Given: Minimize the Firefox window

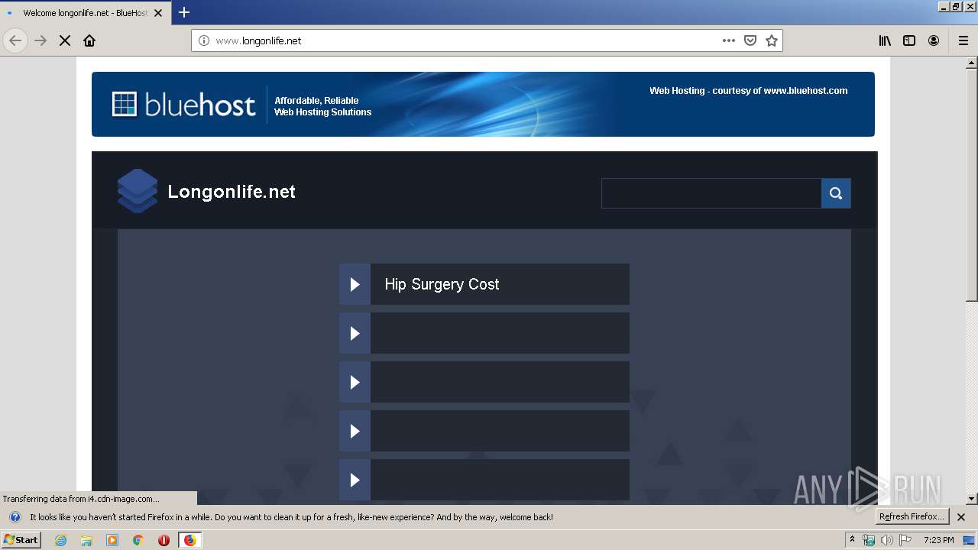Looking at the screenshot, I should [944, 6].
